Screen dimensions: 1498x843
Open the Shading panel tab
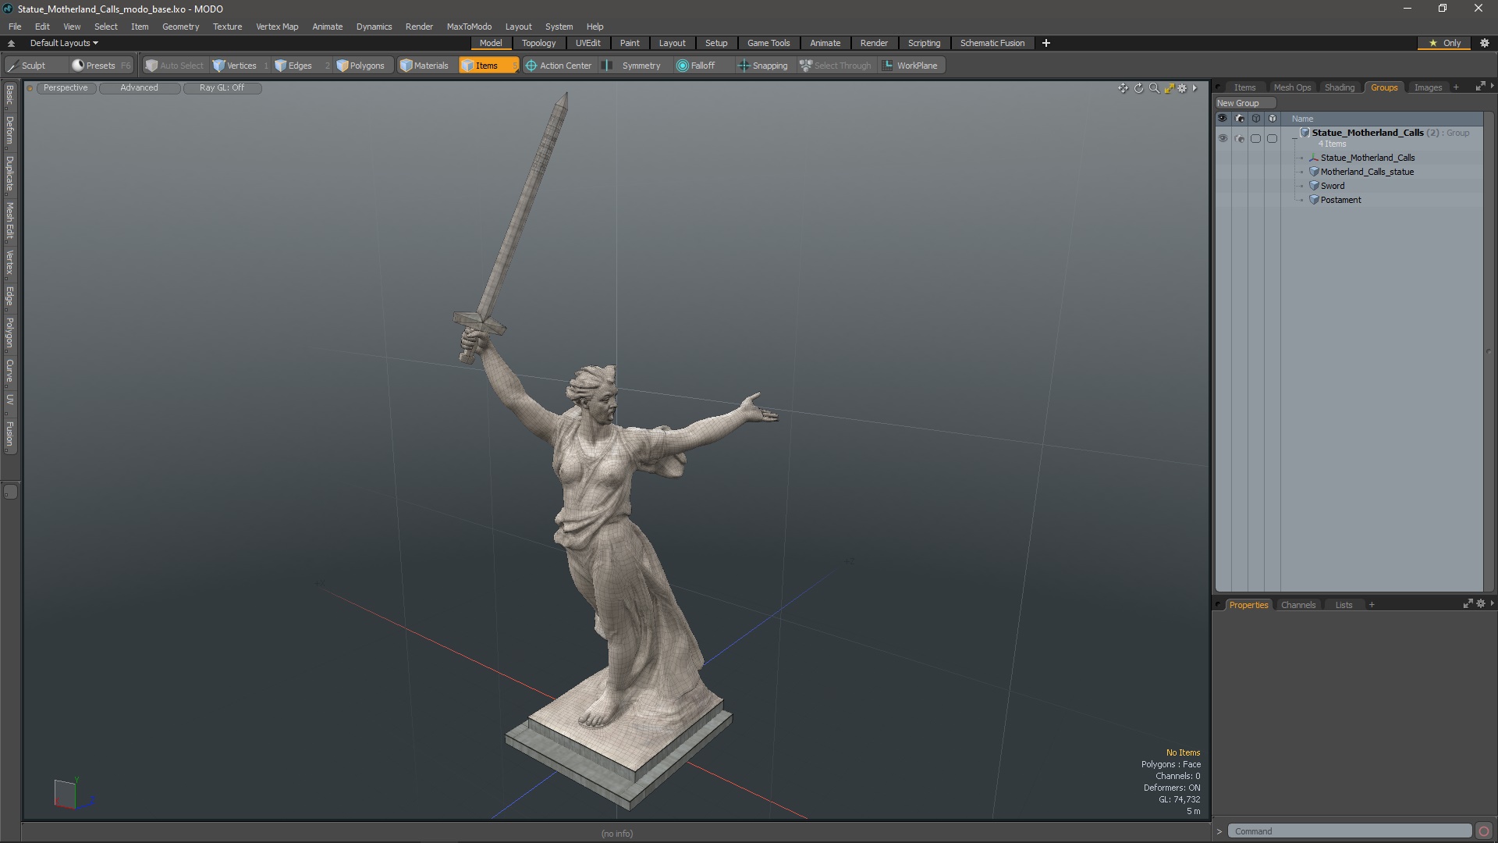(x=1340, y=87)
